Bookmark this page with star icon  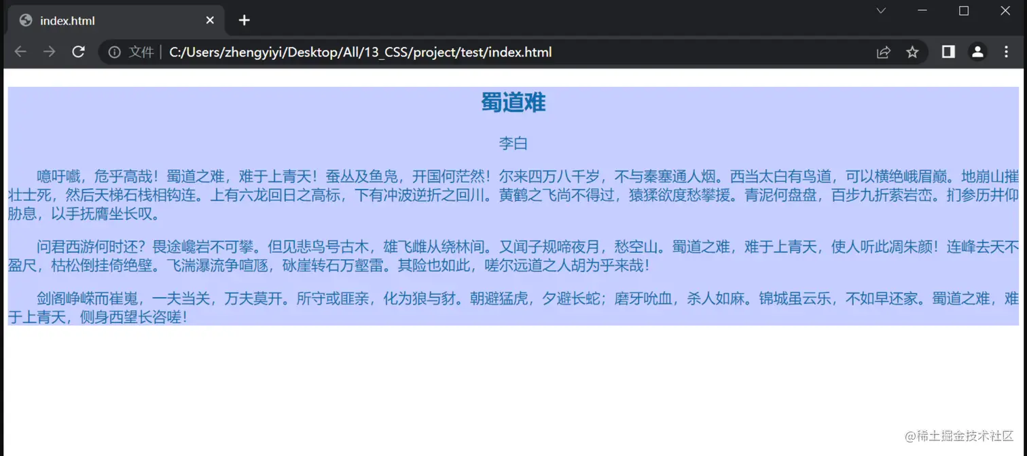(x=912, y=52)
